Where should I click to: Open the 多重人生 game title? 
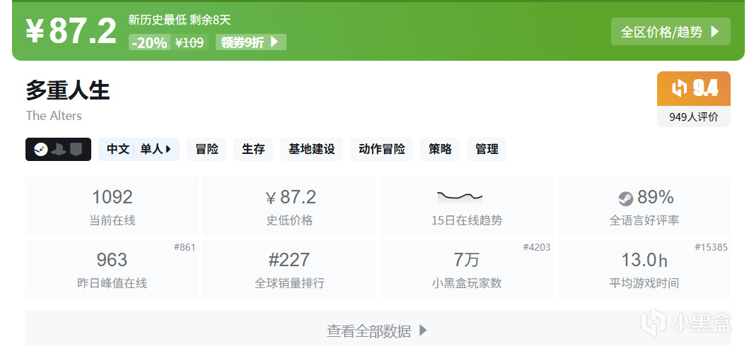point(68,90)
